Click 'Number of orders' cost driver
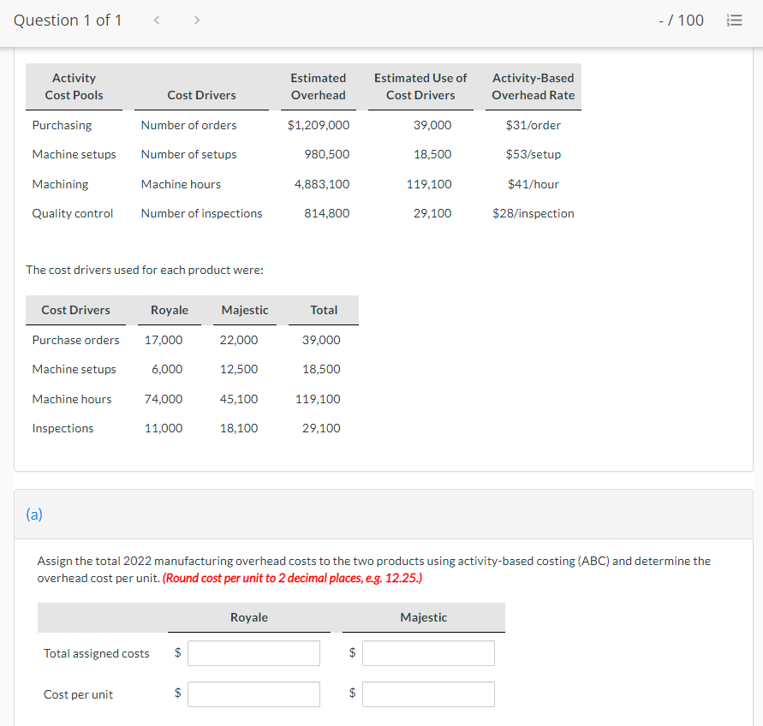Screen dimensions: 763x726 pyautogui.click(x=188, y=125)
